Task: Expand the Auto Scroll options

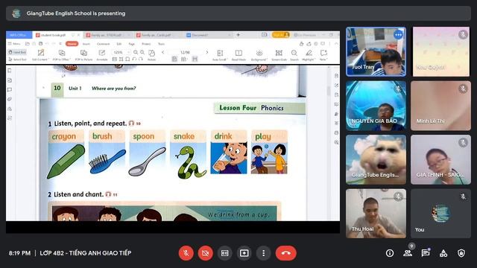Action: pyautogui.click(x=220, y=55)
